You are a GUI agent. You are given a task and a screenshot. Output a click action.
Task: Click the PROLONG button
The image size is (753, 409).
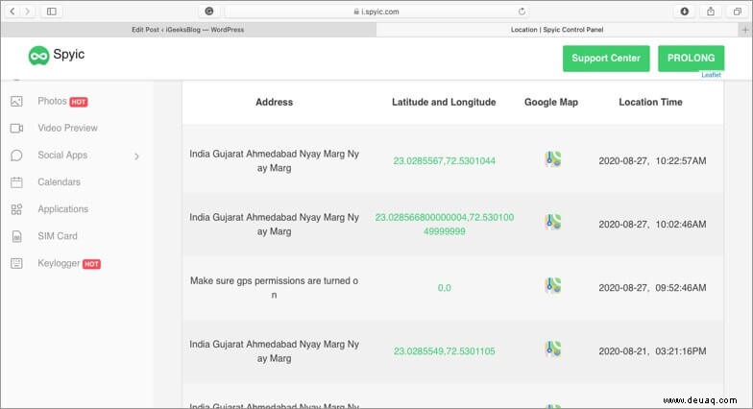click(x=692, y=58)
